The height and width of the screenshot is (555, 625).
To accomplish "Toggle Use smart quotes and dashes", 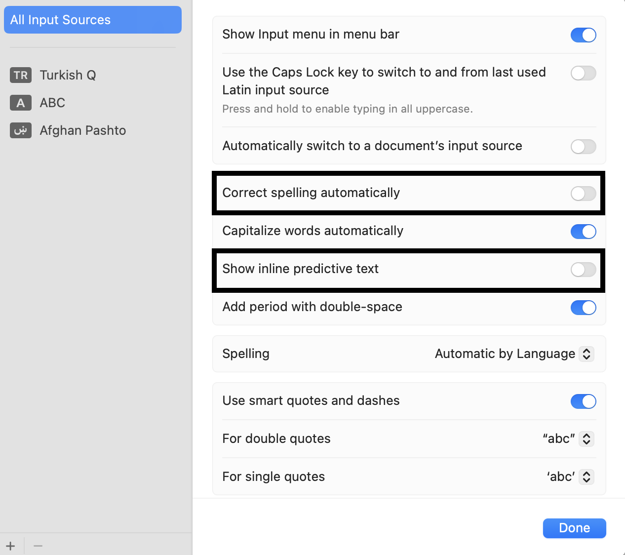I will pyautogui.click(x=583, y=401).
